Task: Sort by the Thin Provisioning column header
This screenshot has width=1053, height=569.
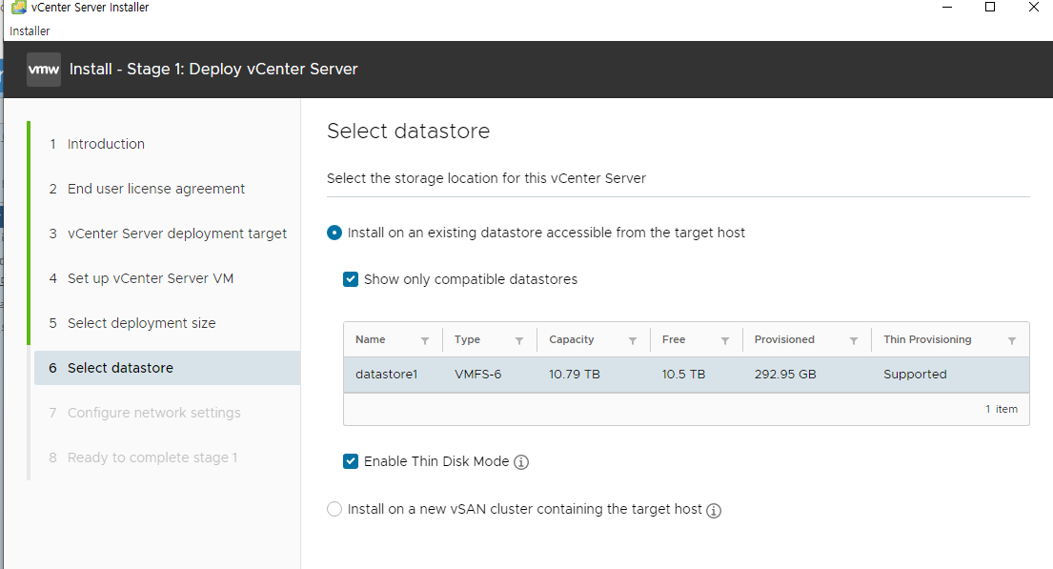Action: (927, 339)
